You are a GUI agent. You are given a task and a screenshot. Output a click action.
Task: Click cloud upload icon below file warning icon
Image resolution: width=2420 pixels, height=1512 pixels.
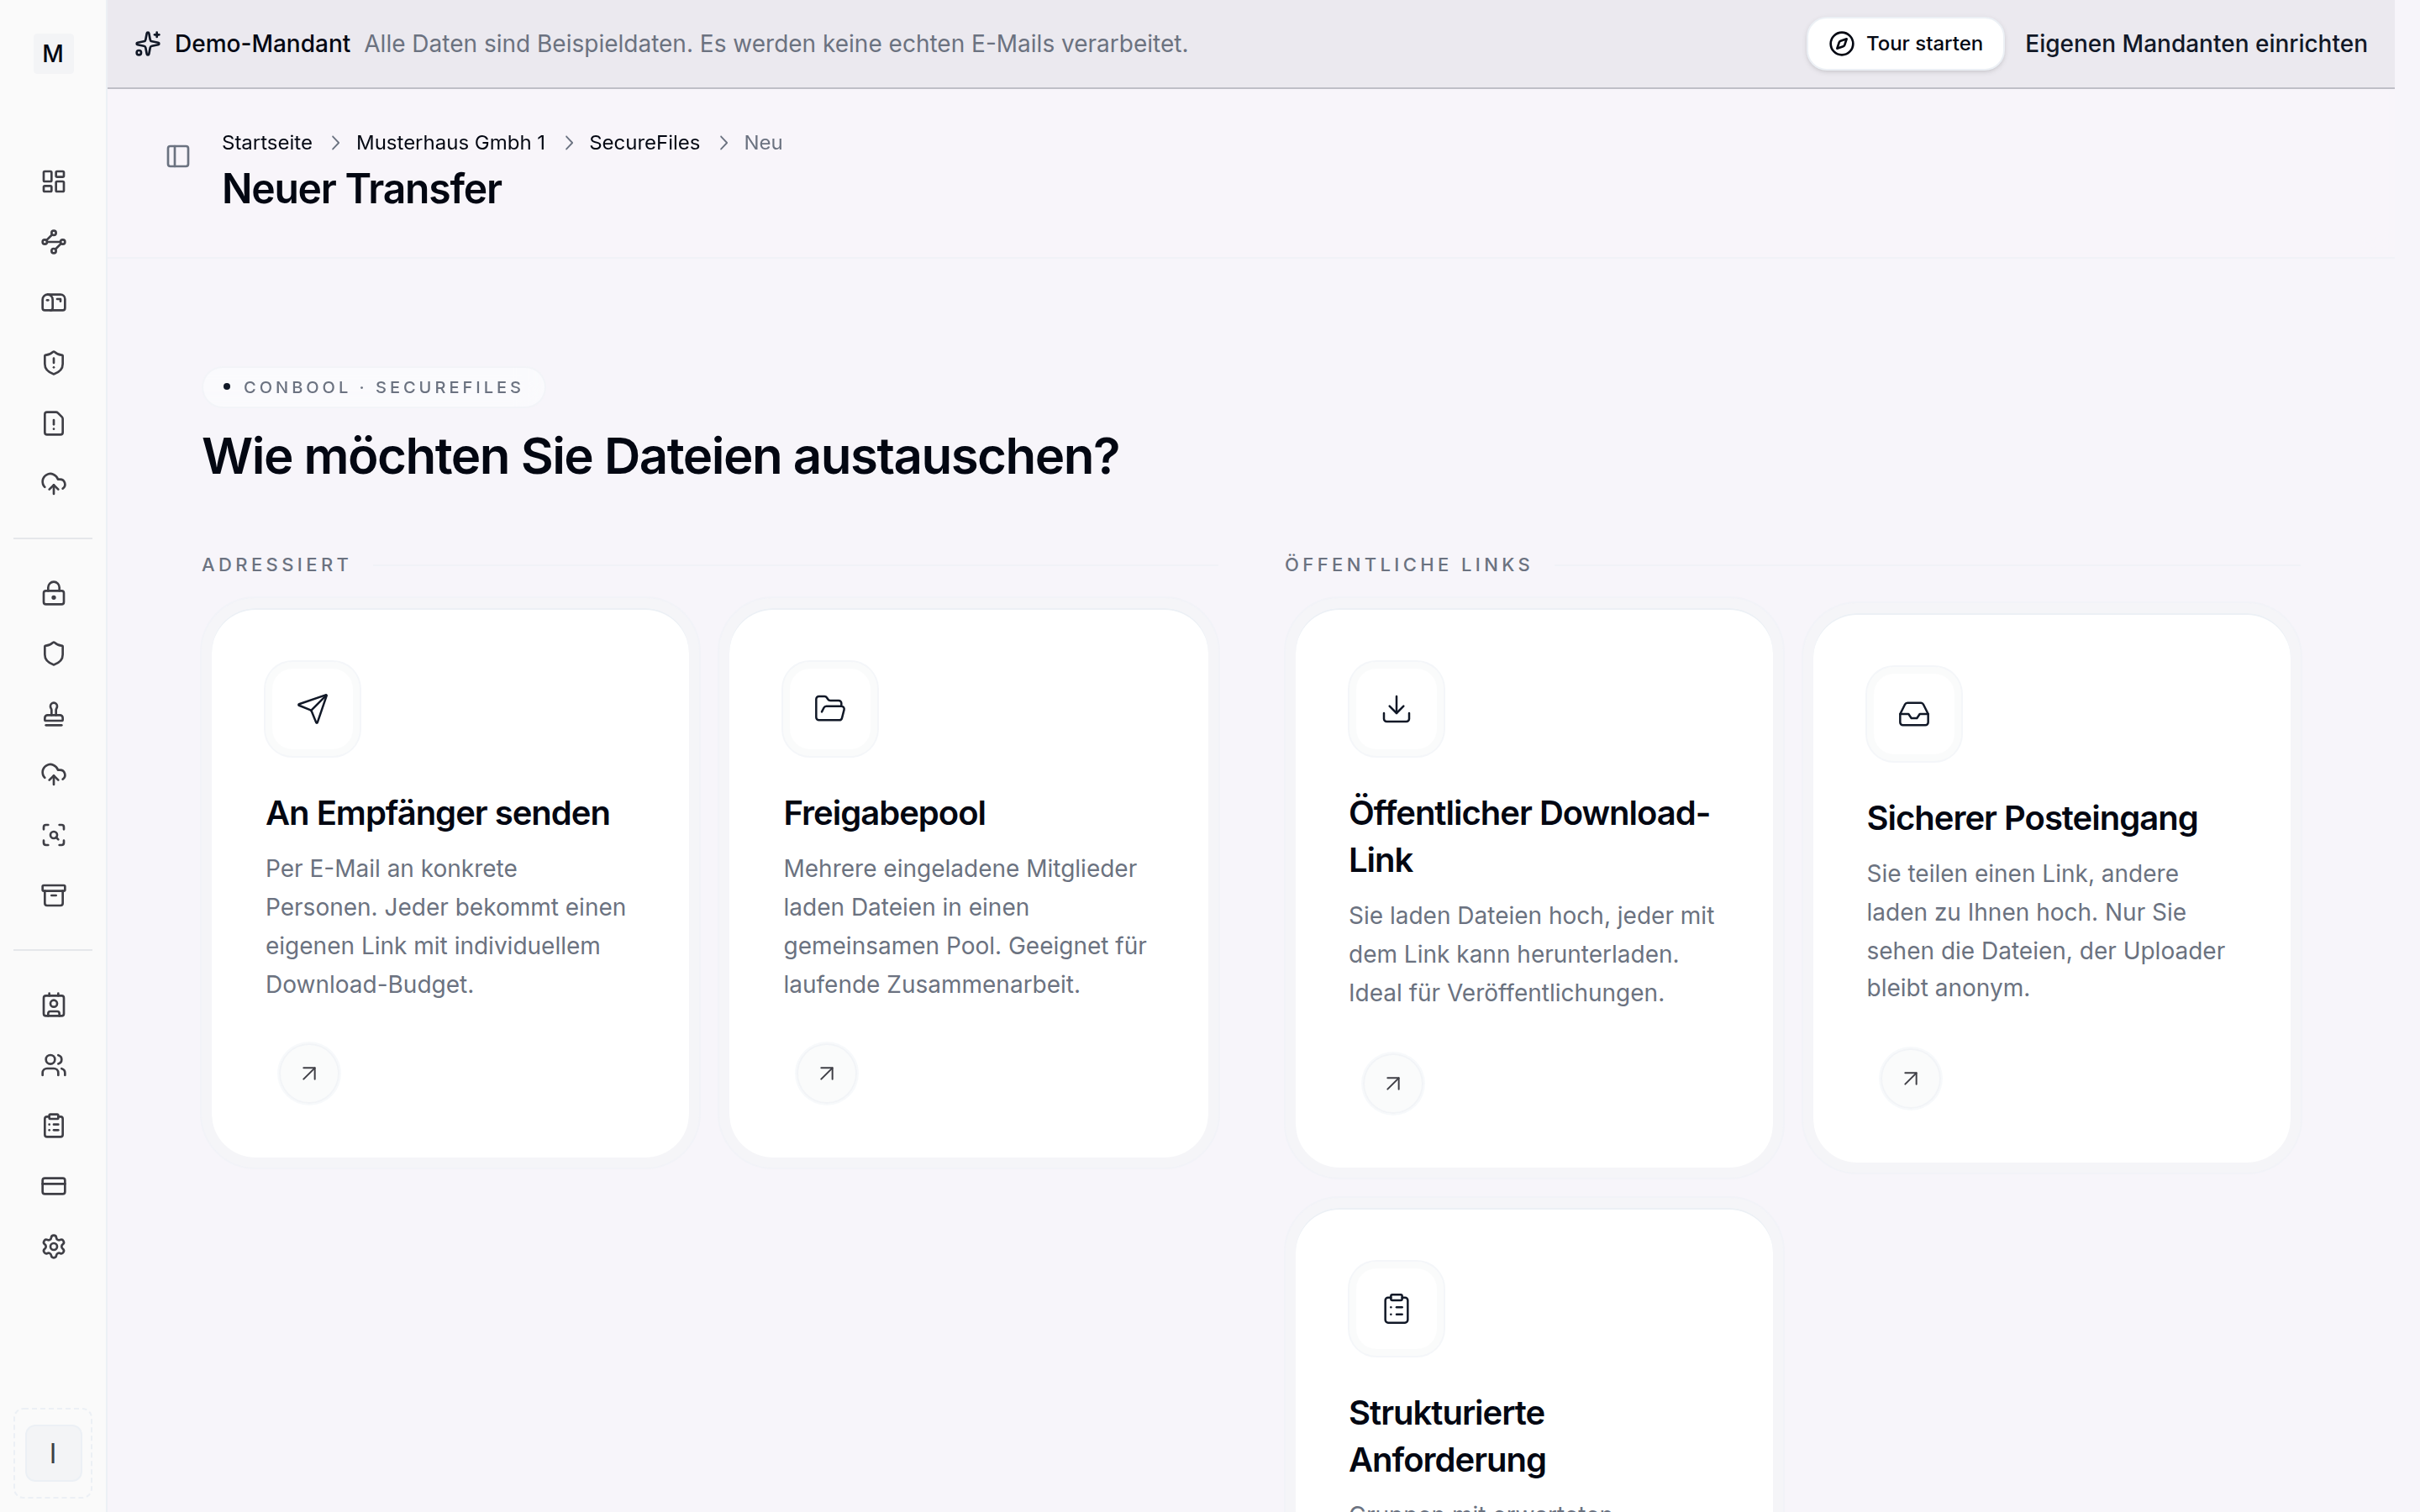[53, 484]
